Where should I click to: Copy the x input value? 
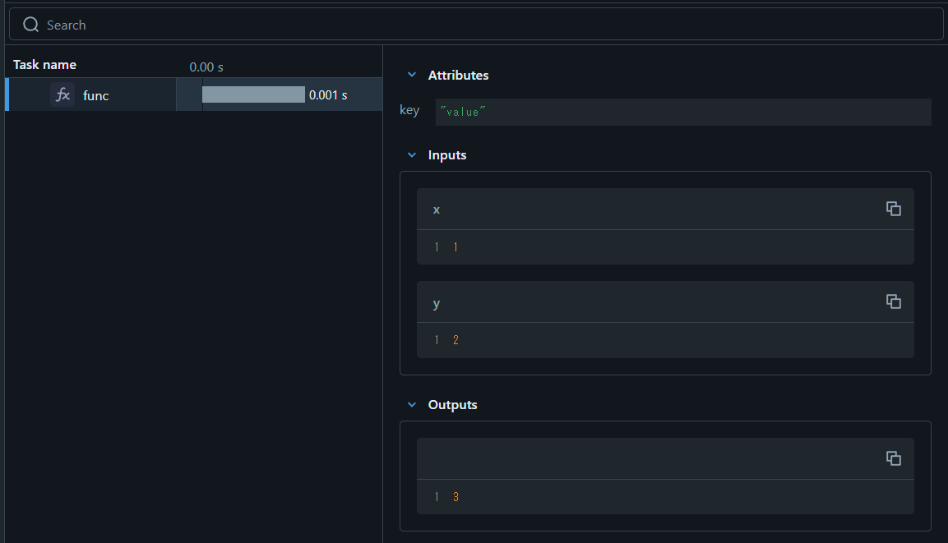coord(894,209)
